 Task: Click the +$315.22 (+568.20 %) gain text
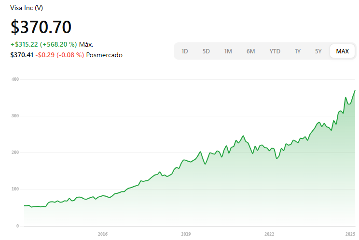pos(44,44)
